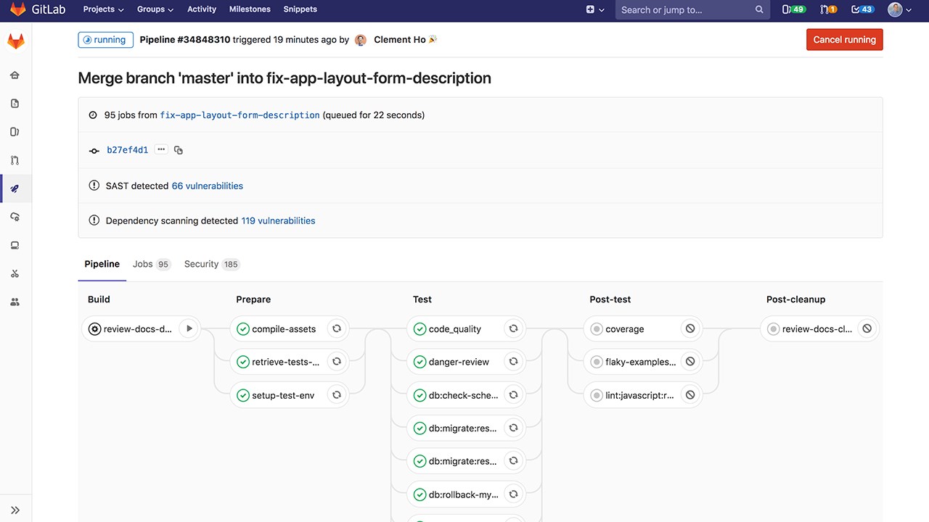929x522 pixels.
Task: Open commit b27ef4d1 link
Action: tap(127, 150)
